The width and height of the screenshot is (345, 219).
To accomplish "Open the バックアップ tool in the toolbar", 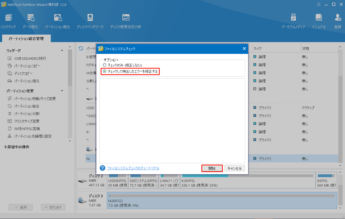I will tap(8, 21).
